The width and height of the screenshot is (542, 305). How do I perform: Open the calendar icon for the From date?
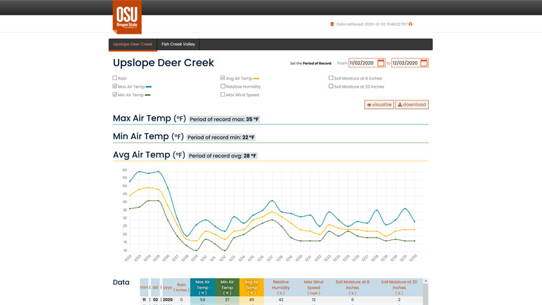pyautogui.click(x=381, y=63)
